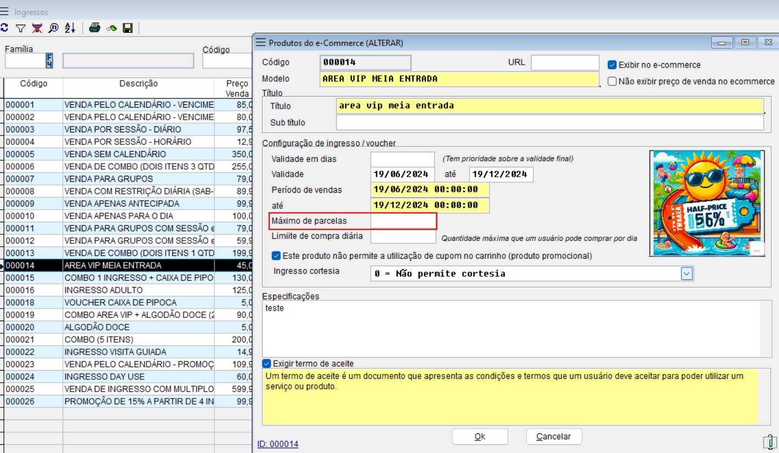Open the Produtos do e-Commerce hamburger menu
This screenshot has height=453, width=779.
click(261, 42)
